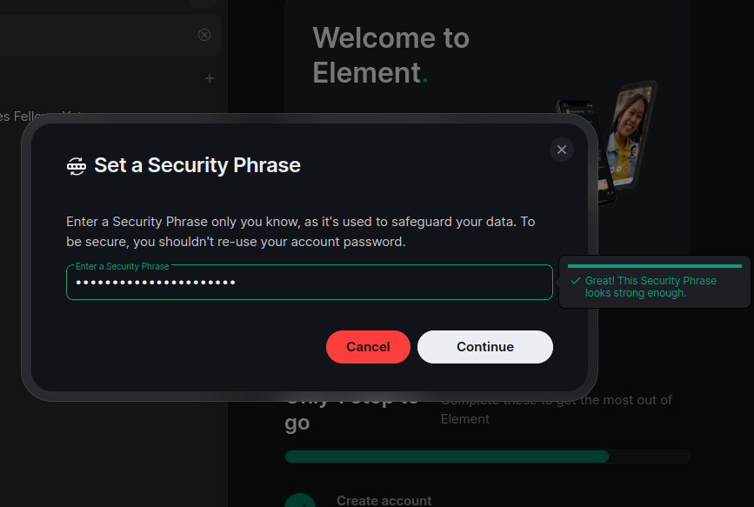Clear the search box with circled X

tap(204, 35)
